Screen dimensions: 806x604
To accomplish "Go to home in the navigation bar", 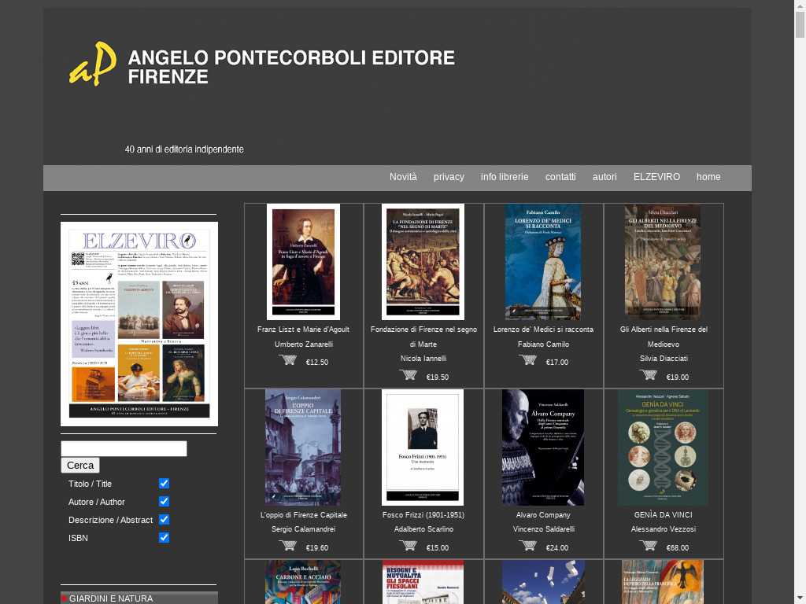I will click(x=708, y=177).
